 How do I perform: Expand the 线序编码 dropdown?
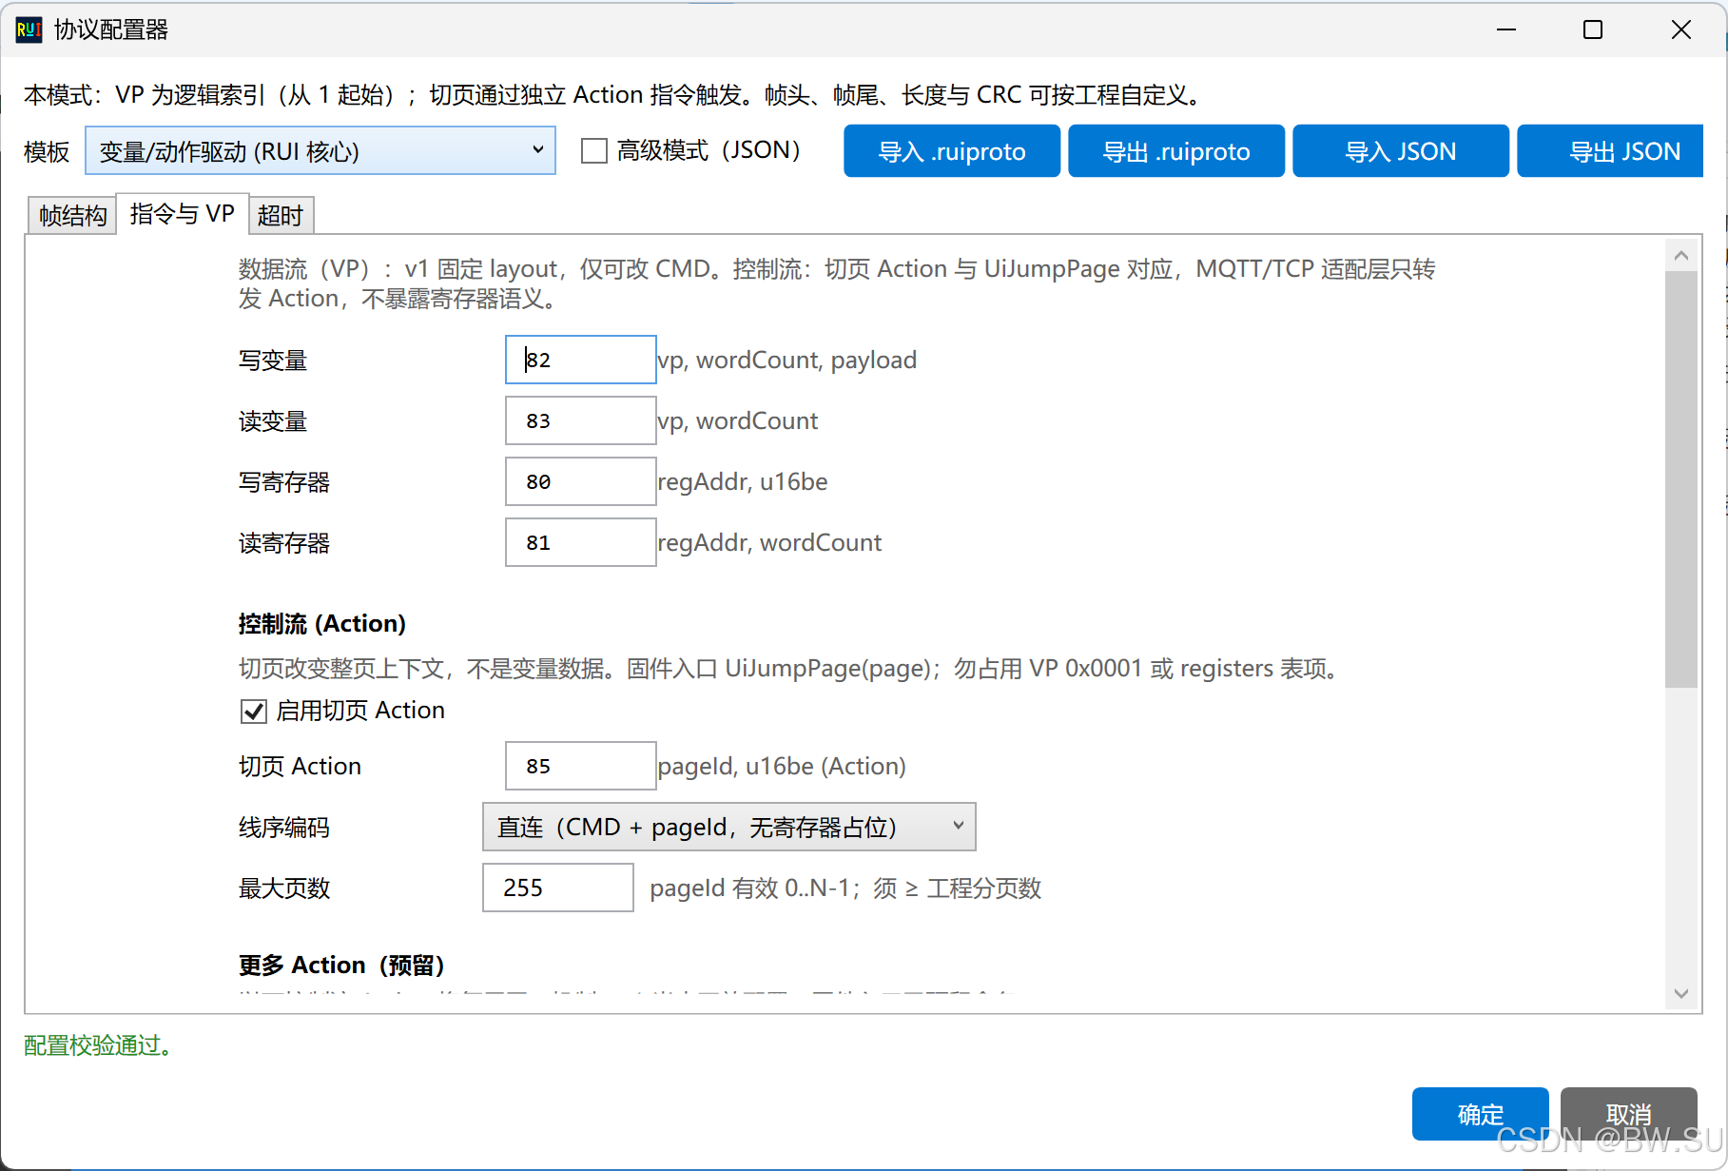pyautogui.click(x=729, y=827)
